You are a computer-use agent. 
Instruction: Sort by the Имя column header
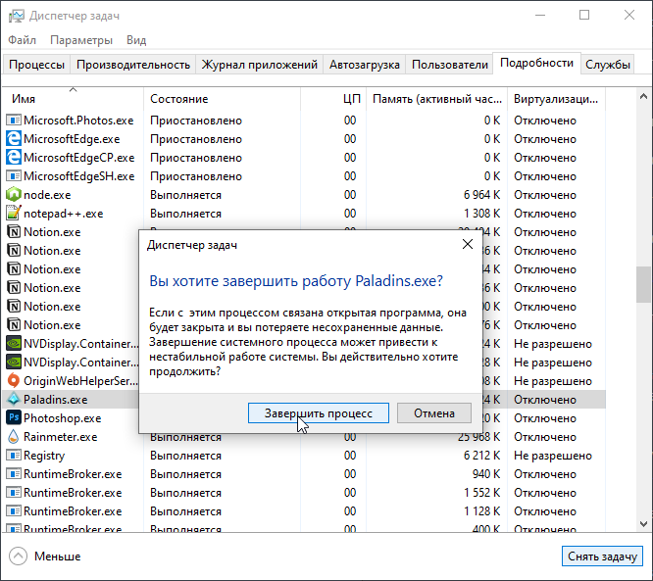[73, 99]
